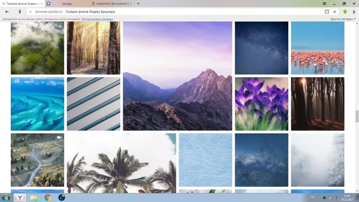Close the Галерея фонов tab

[x=42, y=4]
